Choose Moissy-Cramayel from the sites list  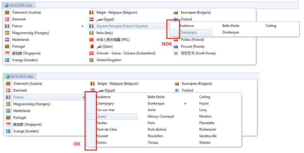(x=161, y=116)
